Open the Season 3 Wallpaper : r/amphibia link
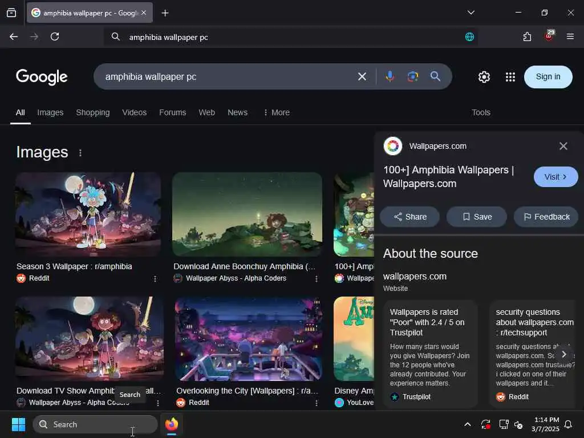 [x=74, y=266]
